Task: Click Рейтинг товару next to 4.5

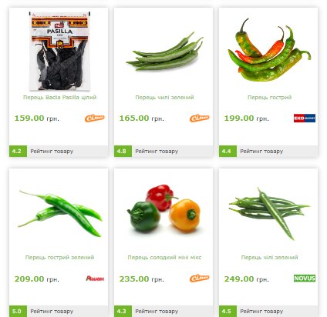Action: pos(261,312)
